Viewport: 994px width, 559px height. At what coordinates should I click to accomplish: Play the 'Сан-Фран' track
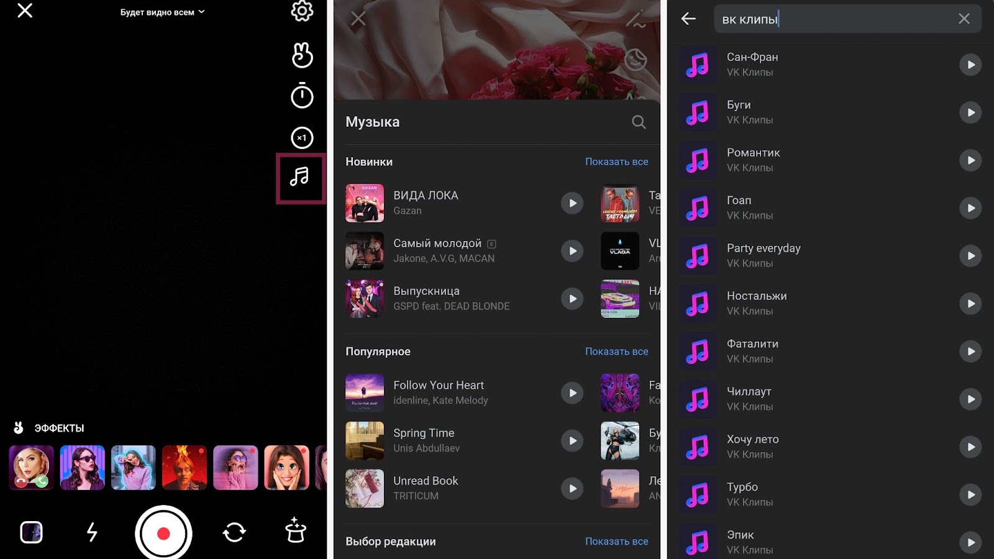(970, 65)
